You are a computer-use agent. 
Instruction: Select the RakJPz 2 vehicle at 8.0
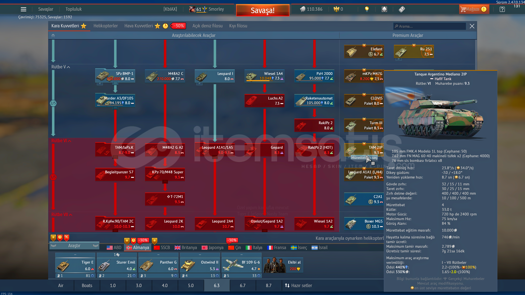point(314,125)
